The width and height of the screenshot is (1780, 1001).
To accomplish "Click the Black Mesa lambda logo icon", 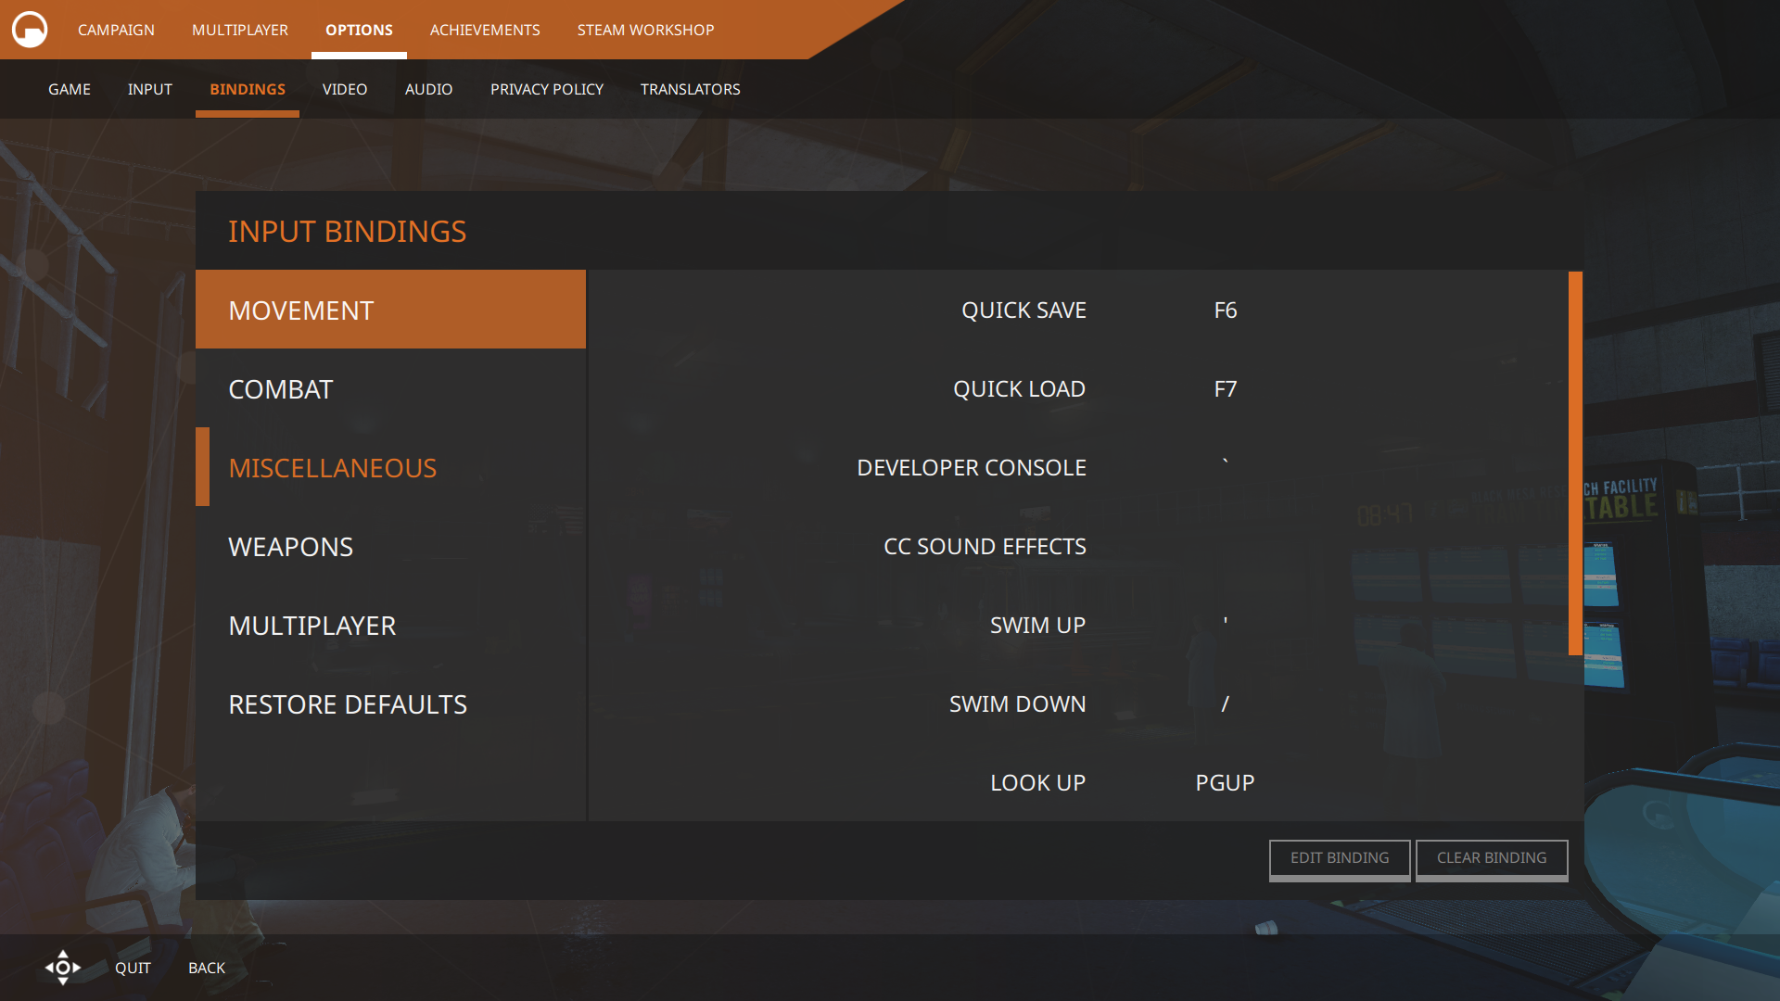I will (30, 30).
